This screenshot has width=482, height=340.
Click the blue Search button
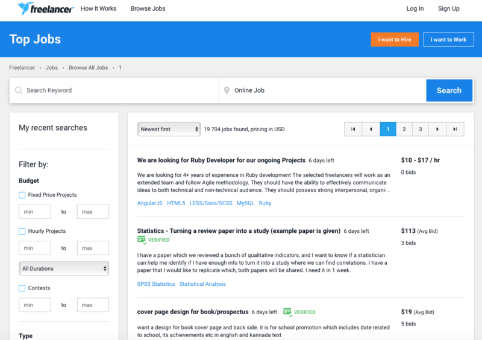click(x=448, y=90)
